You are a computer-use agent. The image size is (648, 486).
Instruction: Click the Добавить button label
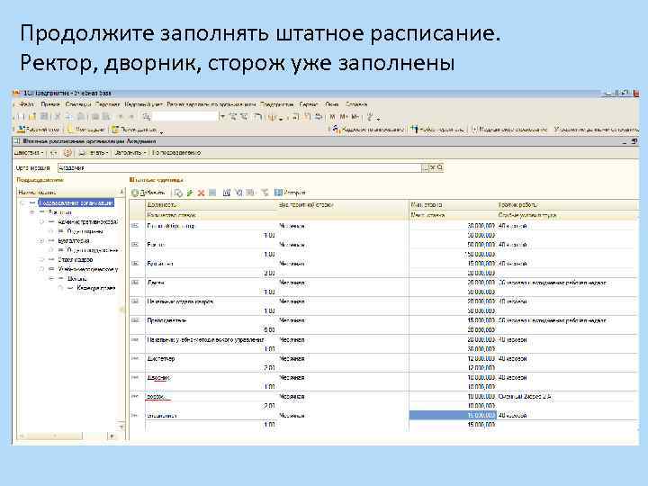coord(153,193)
